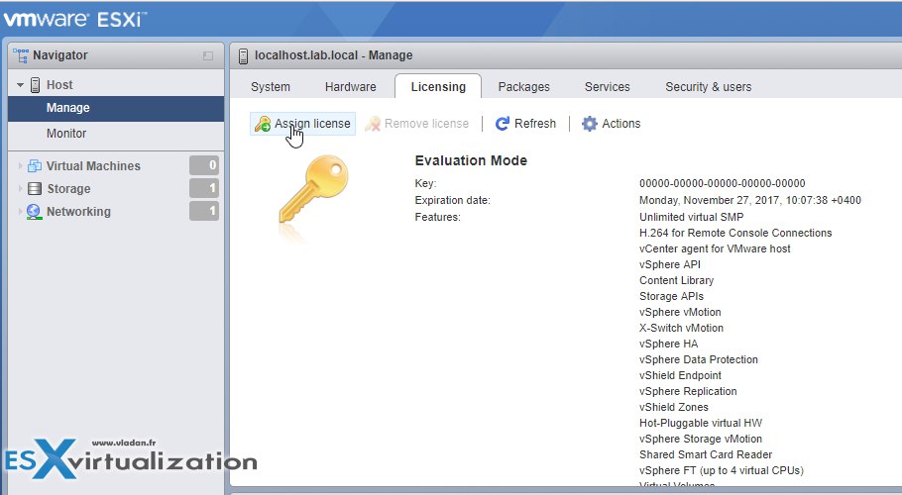Image resolution: width=902 pixels, height=495 pixels.
Task: Switch to the Hardware tab
Action: pos(350,87)
